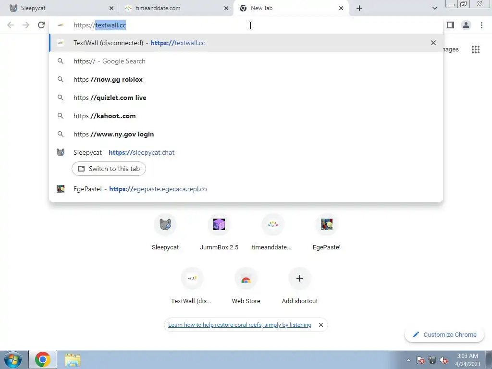Screen dimensions: 492x369
Task: Select the EgePaste! suggestion
Action: (x=246, y=189)
